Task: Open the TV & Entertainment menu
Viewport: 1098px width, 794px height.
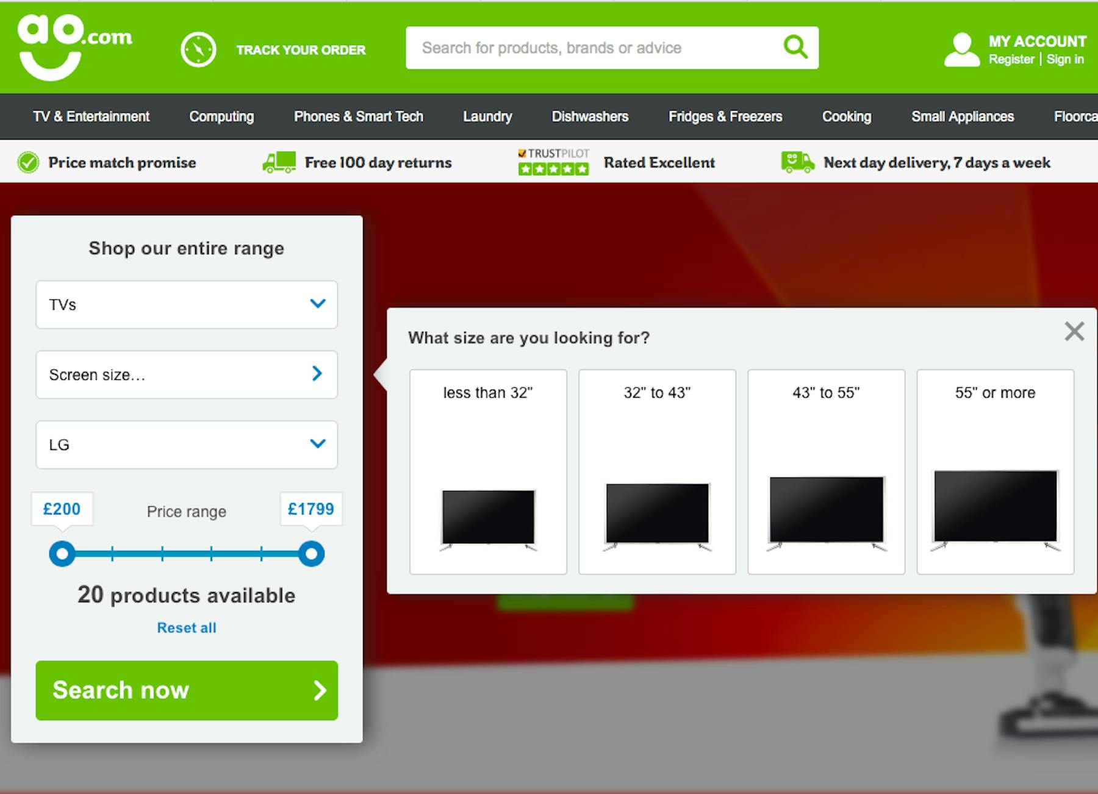Action: tap(91, 116)
